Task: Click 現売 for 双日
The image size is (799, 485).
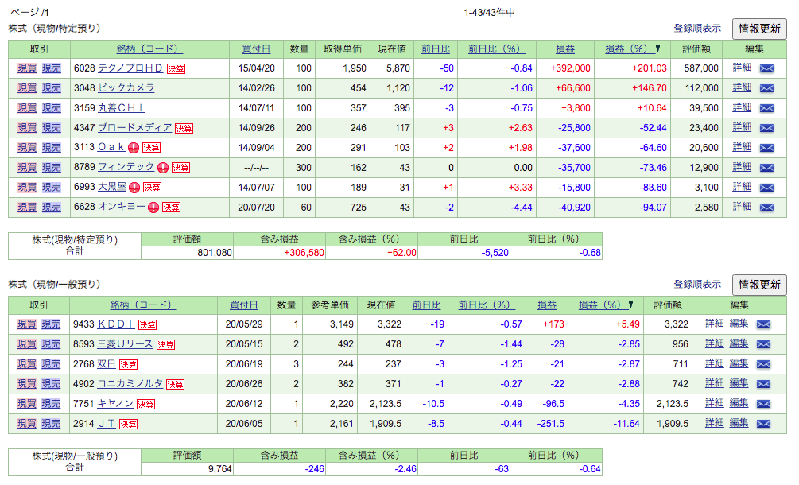Action: coord(50,363)
